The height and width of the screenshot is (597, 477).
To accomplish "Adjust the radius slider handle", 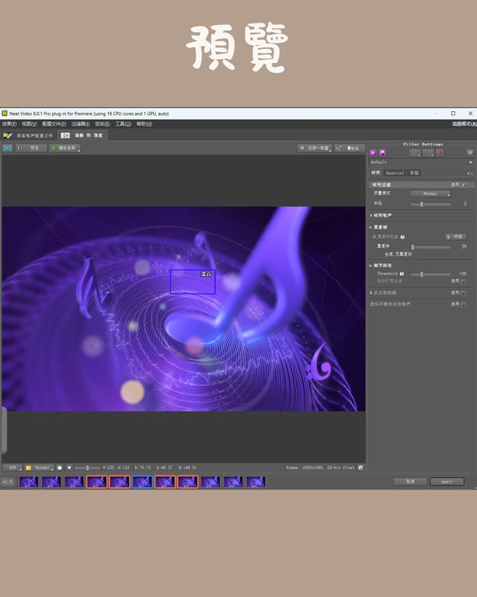I will [x=422, y=204].
